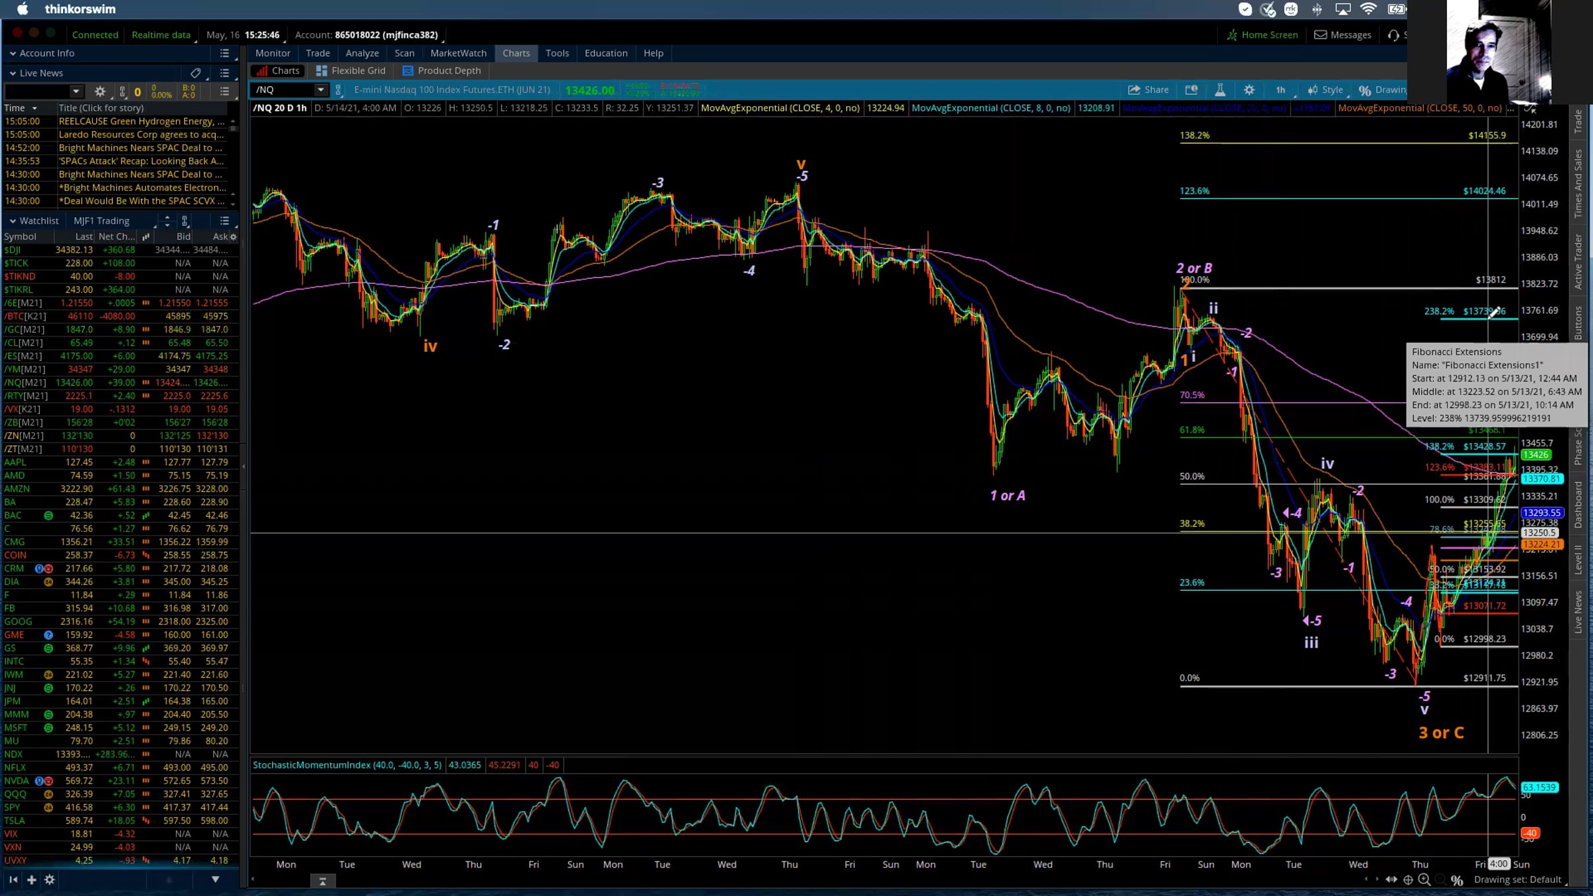Click the symbol link clip icon
The height and width of the screenshot is (896, 1593).
(x=339, y=90)
